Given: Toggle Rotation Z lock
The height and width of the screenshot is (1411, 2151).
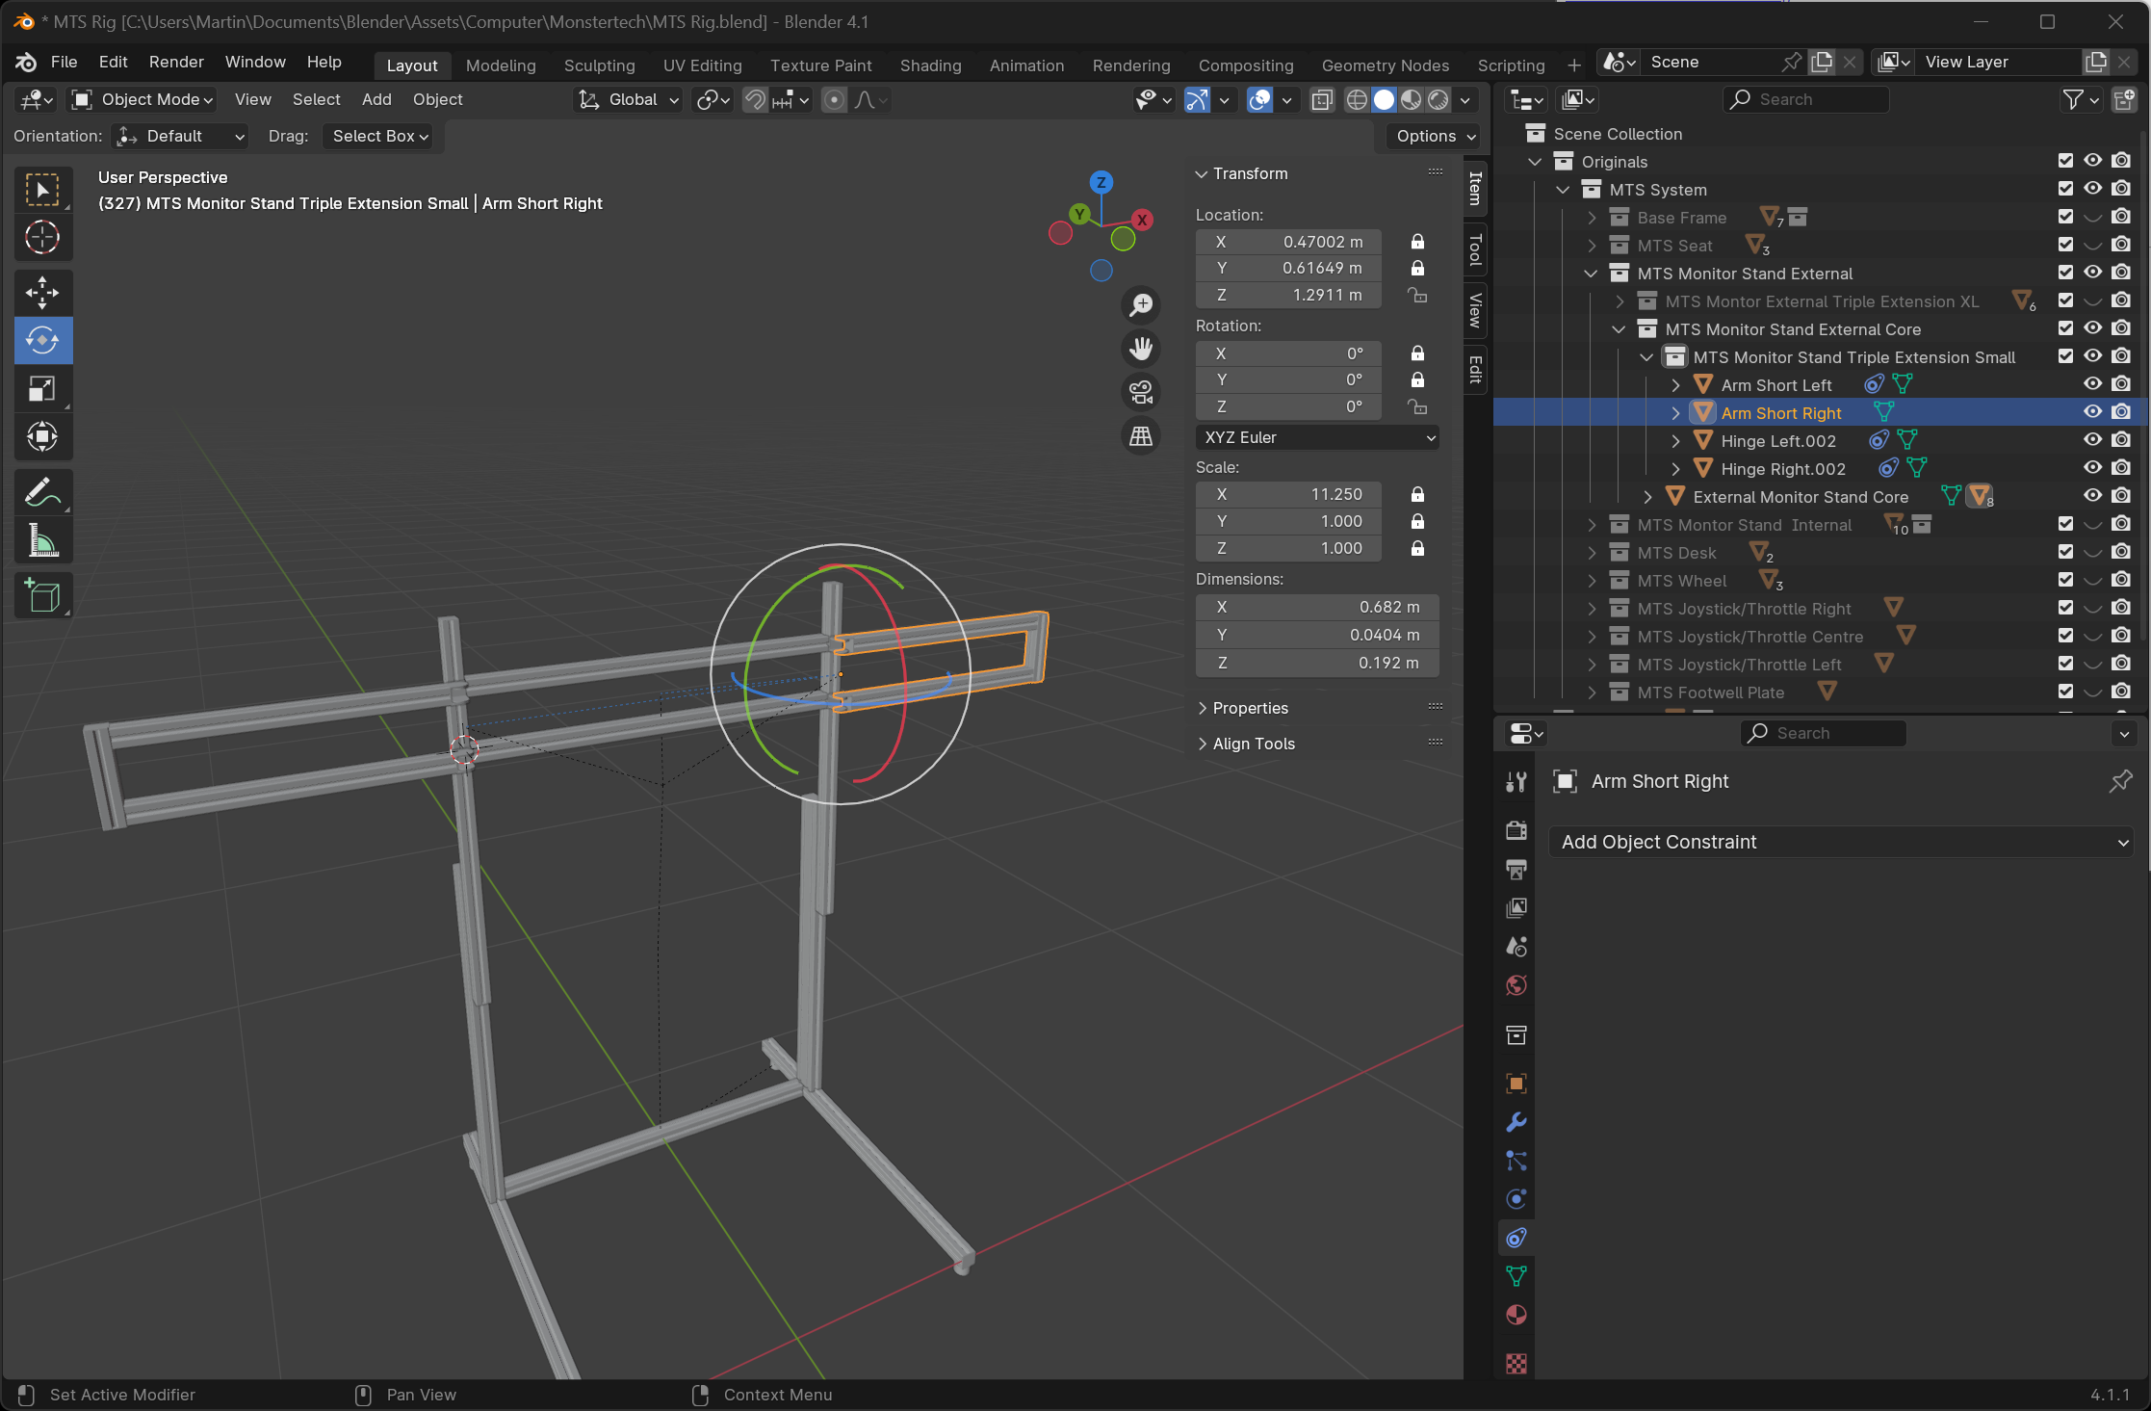Looking at the screenshot, I should click(x=1417, y=407).
